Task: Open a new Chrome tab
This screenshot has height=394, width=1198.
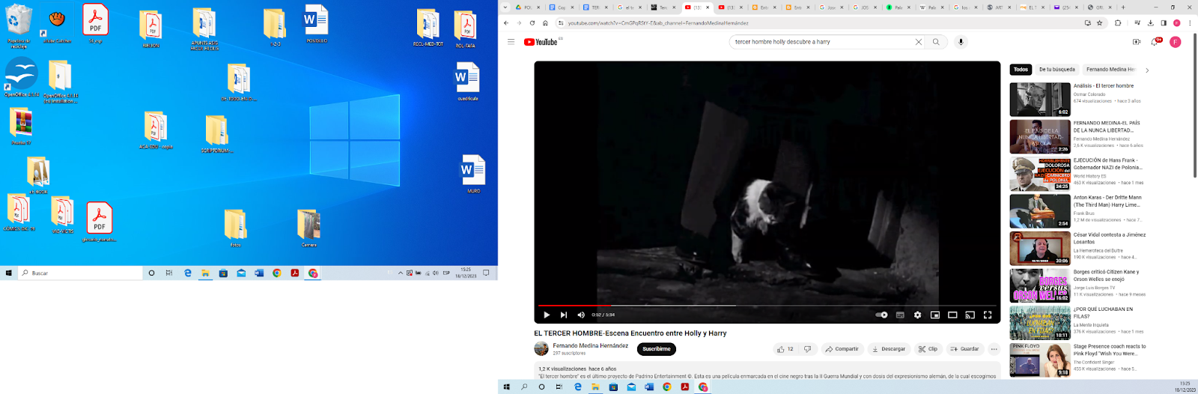Action: point(1123,7)
